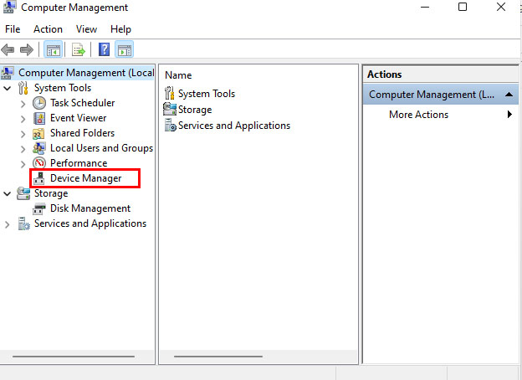Open the File menu

pos(13,29)
